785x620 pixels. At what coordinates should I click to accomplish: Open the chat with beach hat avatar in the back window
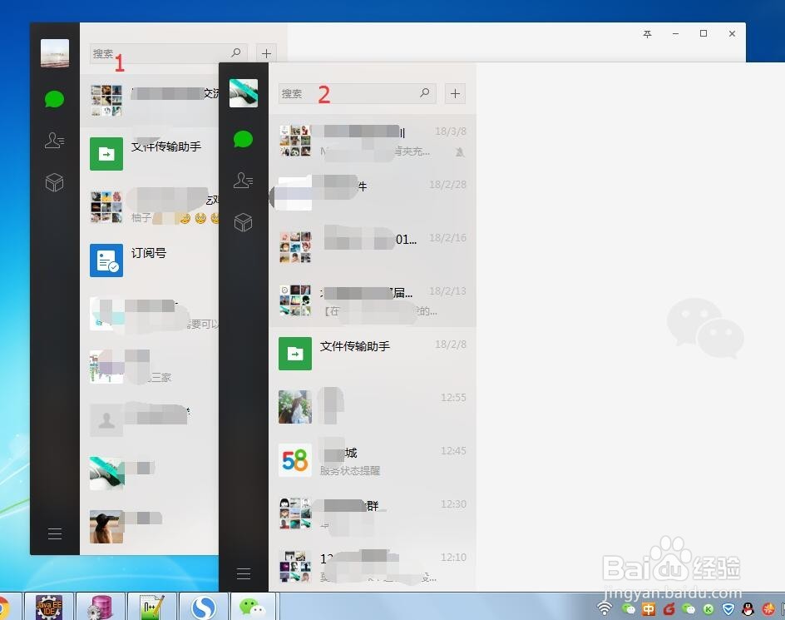[x=149, y=526]
